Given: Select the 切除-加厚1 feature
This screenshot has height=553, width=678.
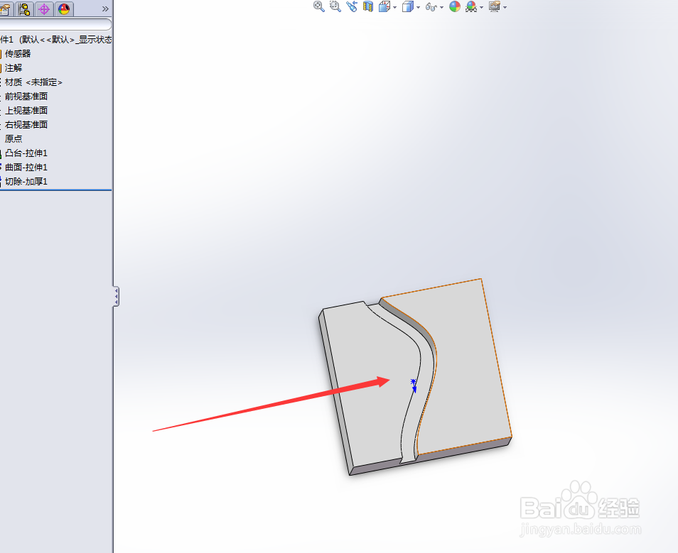Looking at the screenshot, I should tap(26, 182).
